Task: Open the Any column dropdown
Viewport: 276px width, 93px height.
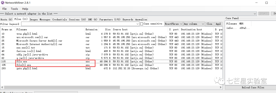Action: click(x=194, y=24)
